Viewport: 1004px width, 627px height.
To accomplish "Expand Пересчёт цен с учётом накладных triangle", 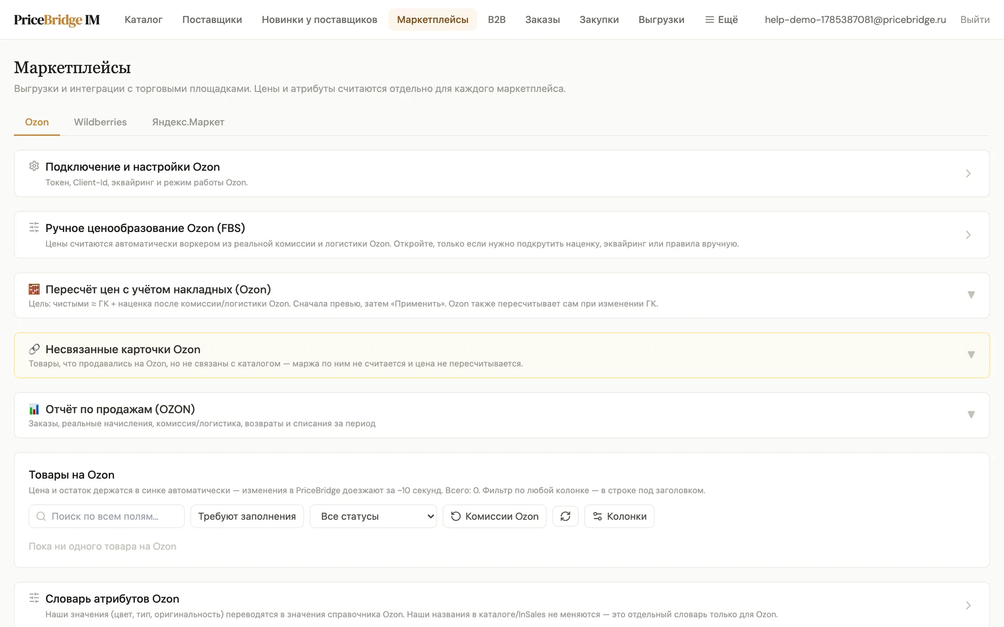I will click(971, 295).
